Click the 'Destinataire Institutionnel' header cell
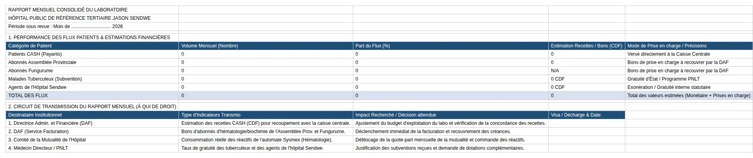The width and height of the screenshot is (753, 158). (92, 115)
